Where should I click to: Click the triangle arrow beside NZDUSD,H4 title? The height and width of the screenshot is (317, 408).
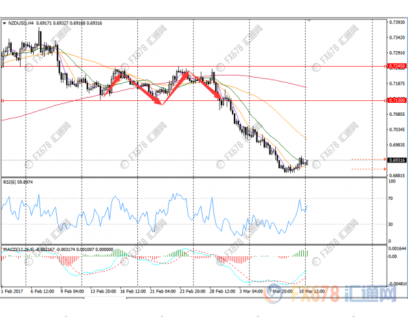5,23
